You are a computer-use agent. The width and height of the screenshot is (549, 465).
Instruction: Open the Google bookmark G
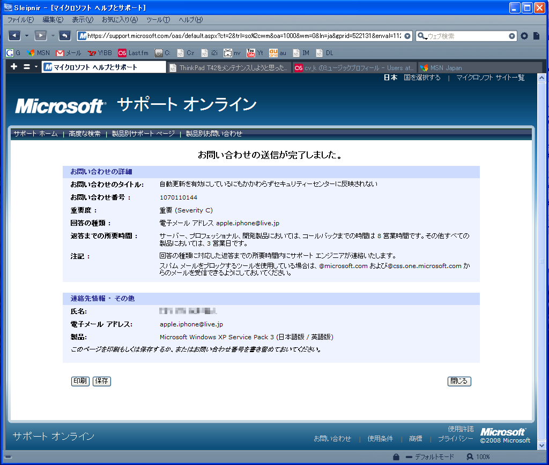13,53
